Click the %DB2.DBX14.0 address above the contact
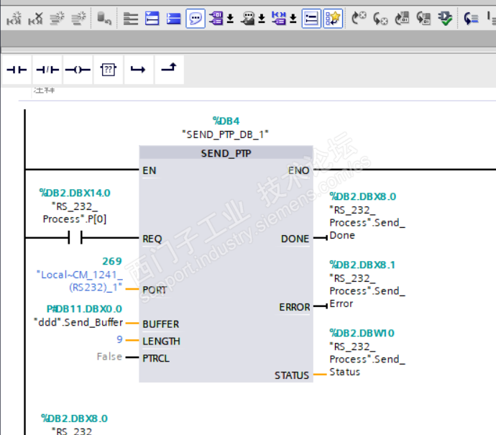 click(75, 193)
